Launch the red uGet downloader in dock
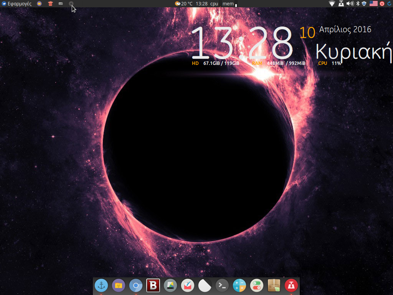The image size is (393, 295). coord(291,285)
